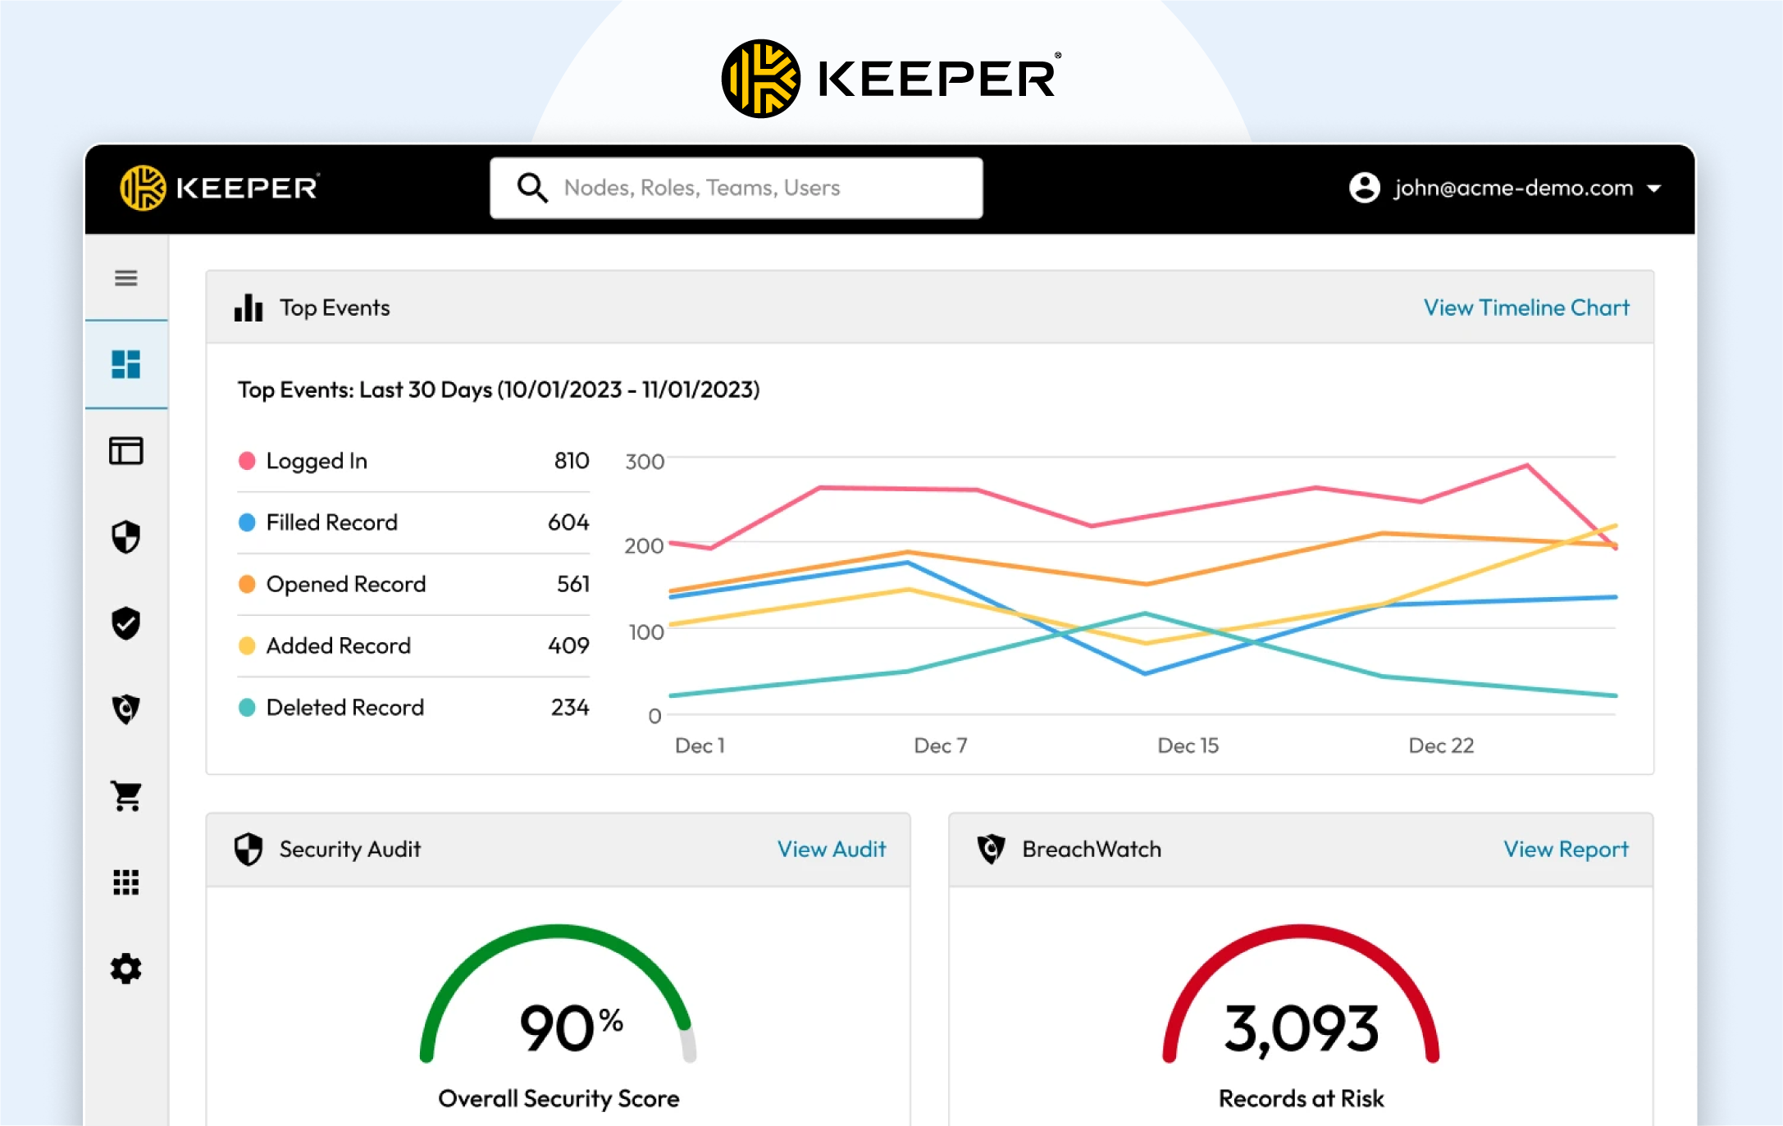Select the Logged In legend label
The width and height of the screenshot is (1783, 1126).
pos(317,461)
